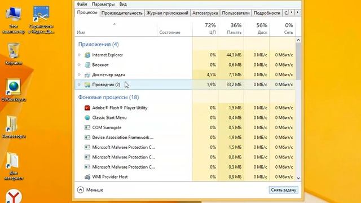Switch to the Пользователи tab
This screenshot has height=203, width=361.
[236, 13]
